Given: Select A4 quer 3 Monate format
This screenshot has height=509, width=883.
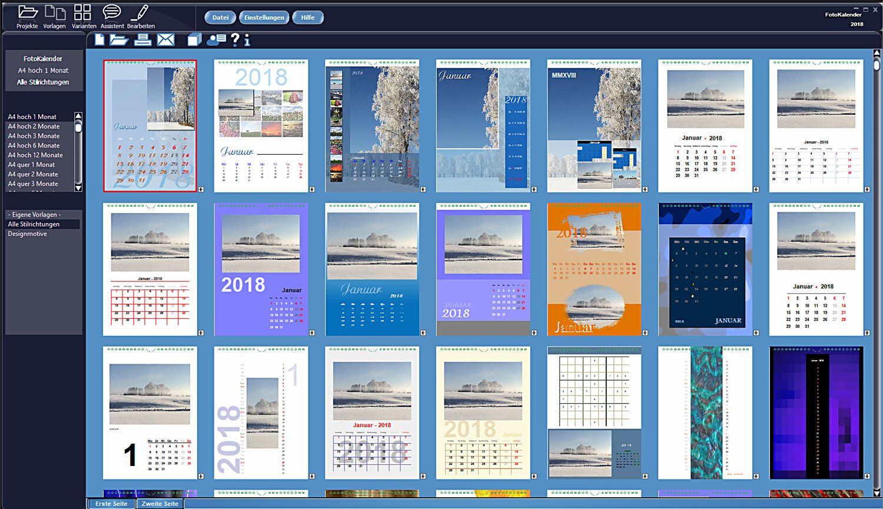Looking at the screenshot, I should pos(39,184).
